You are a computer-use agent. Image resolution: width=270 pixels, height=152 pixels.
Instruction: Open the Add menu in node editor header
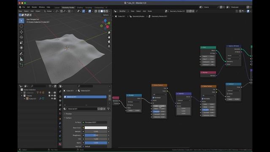click(144, 11)
